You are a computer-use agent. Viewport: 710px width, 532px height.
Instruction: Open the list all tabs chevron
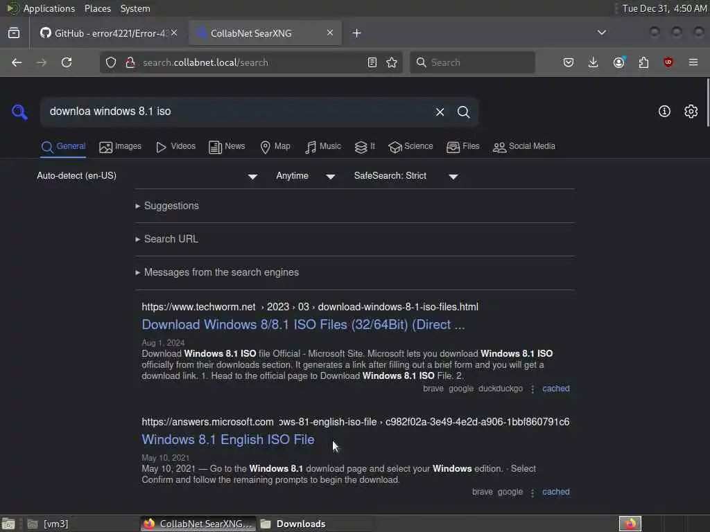tap(601, 33)
